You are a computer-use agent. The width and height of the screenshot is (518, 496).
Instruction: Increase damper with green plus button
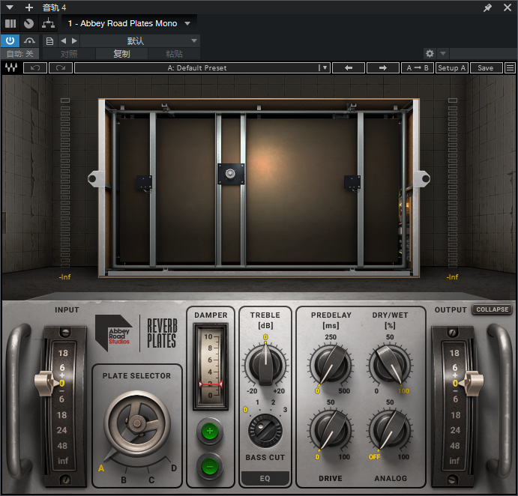(209, 431)
